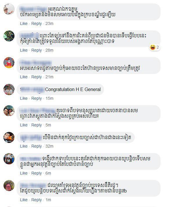Viewport: 173px width, 207px height.
Task: Like the comment posted 23m ago
Action: 24,23
